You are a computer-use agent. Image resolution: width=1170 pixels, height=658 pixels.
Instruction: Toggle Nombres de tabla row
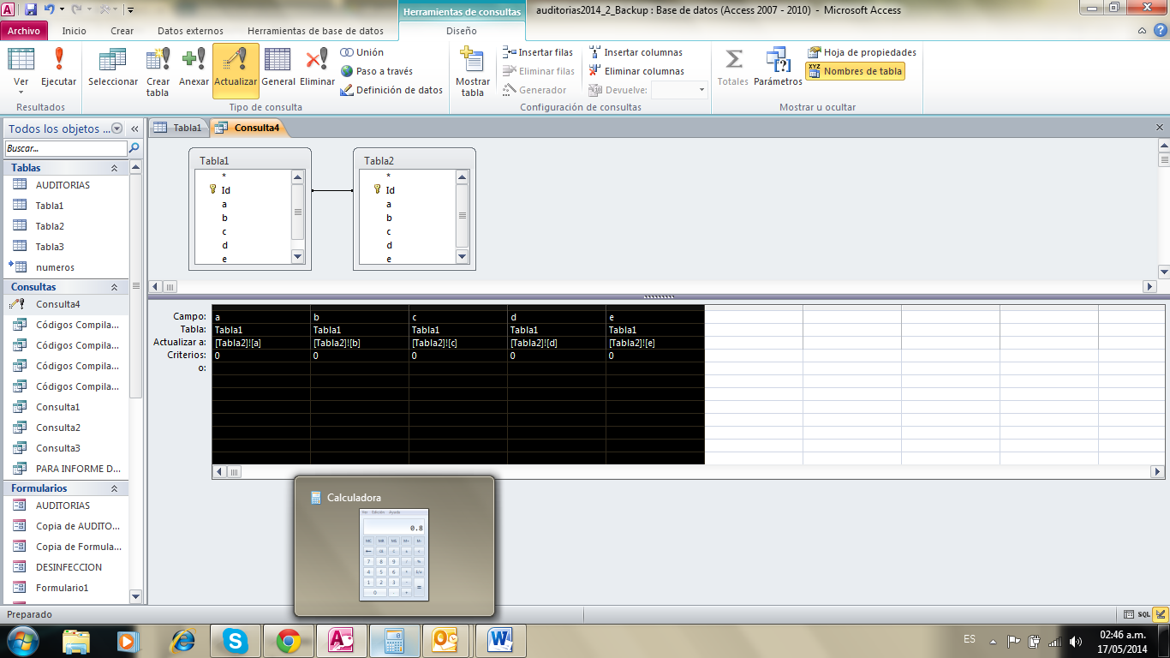(x=855, y=71)
